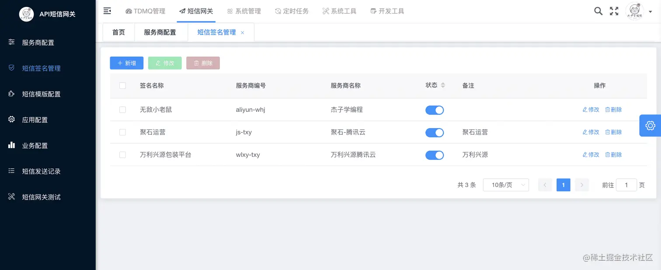Toggle the status switch for 无敌小老鼠
The image size is (661, 270).
[x=435, y=110]
